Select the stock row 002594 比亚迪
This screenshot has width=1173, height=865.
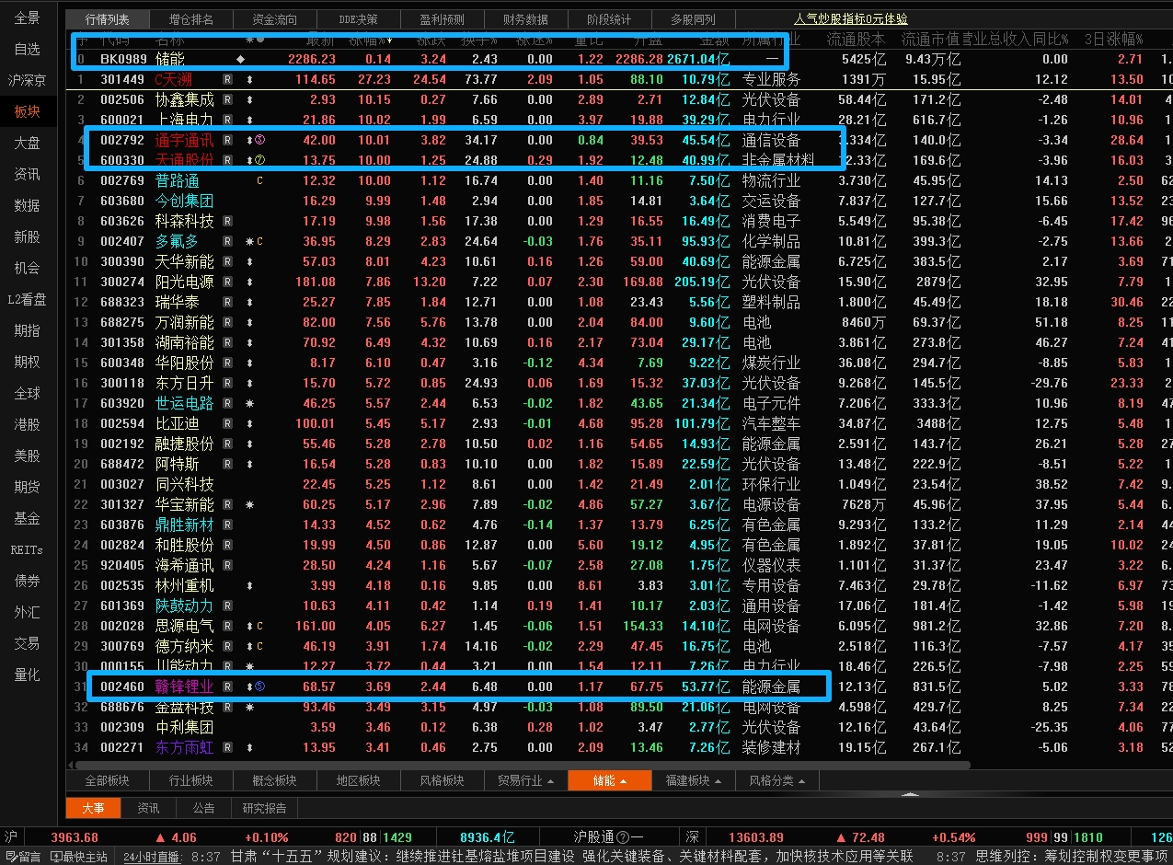click(x=621, y=423)
